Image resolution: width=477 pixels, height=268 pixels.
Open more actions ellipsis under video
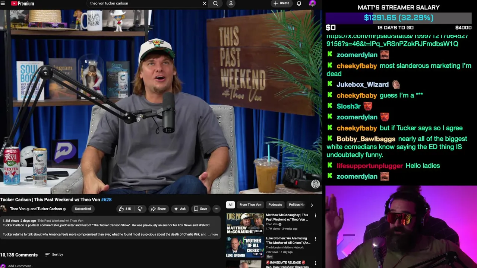[216, 209]
